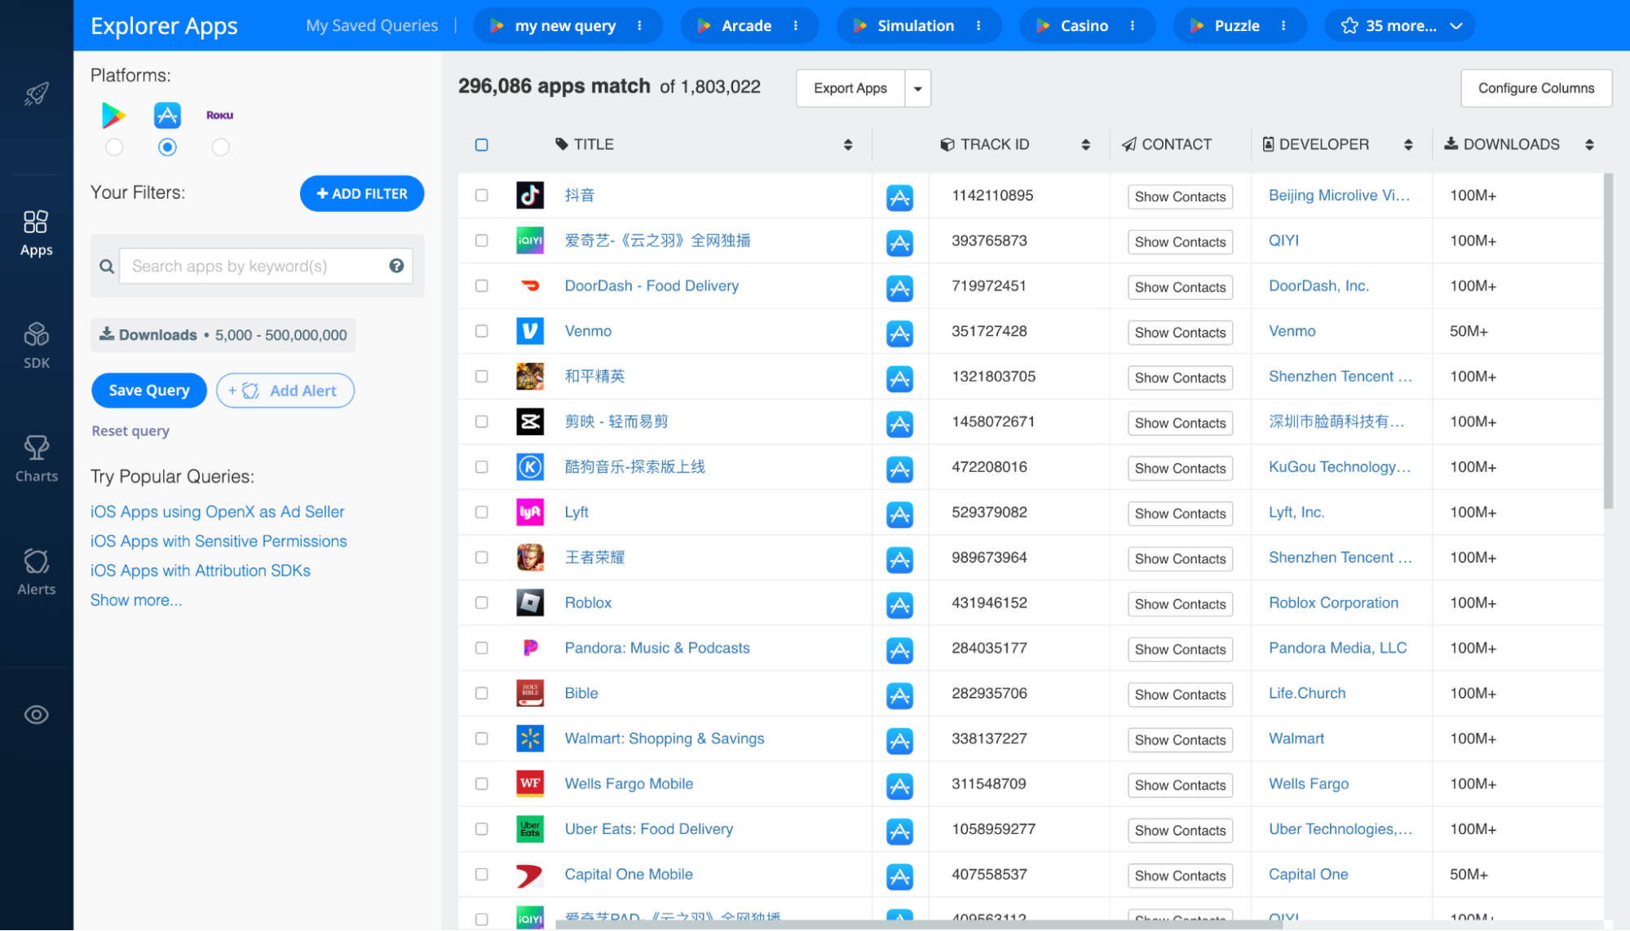The height and width of the screenshot is (931, 1630).
Task: Click the Google Play platform icon
Action: pyautogui.click(x=113, y=116)
